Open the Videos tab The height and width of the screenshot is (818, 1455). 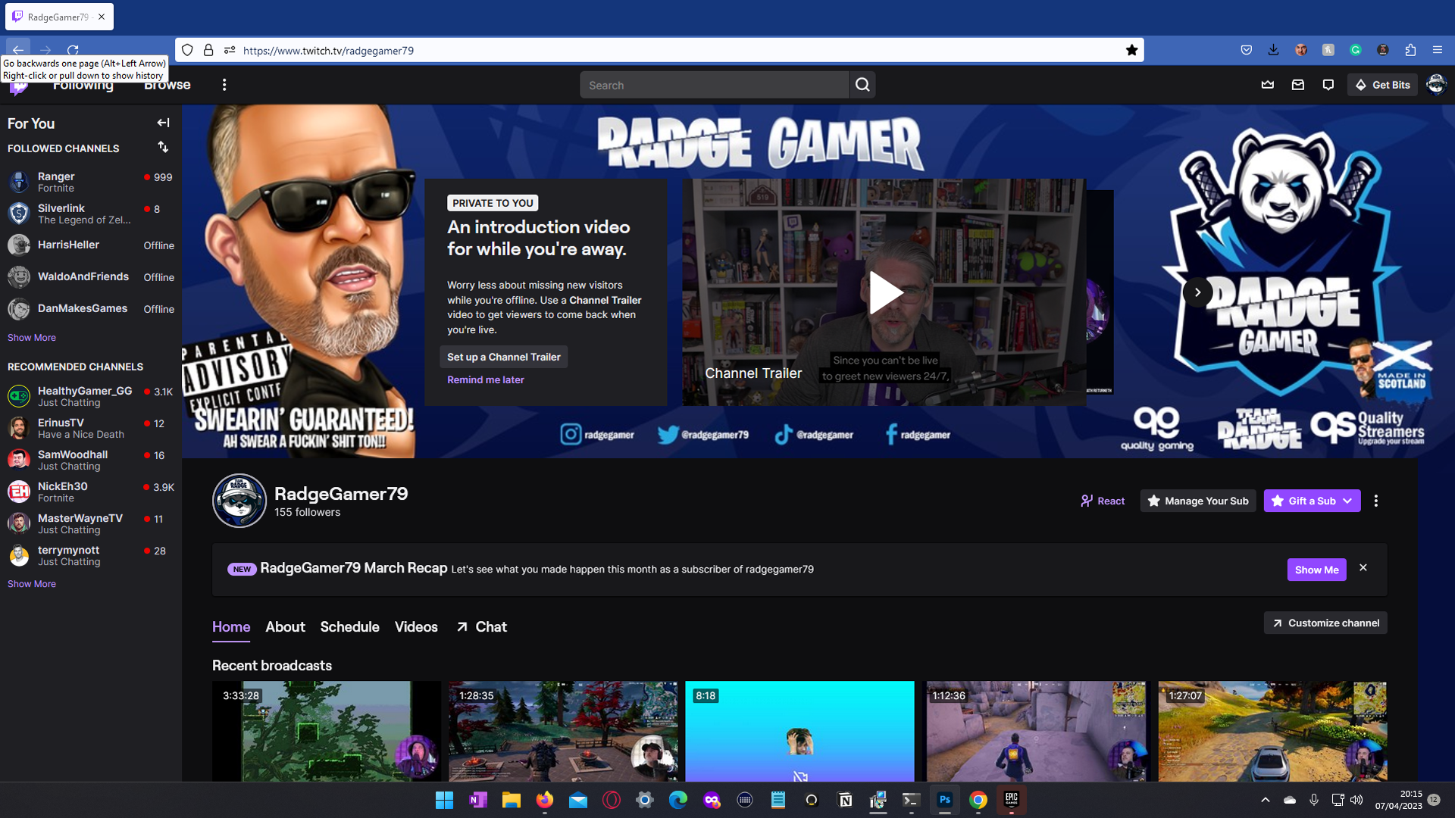click(x=416, y=627)
